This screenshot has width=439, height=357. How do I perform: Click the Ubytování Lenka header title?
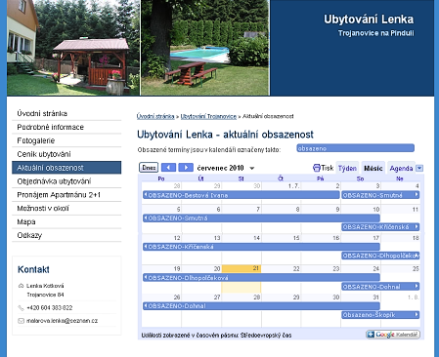coord(369,20)
